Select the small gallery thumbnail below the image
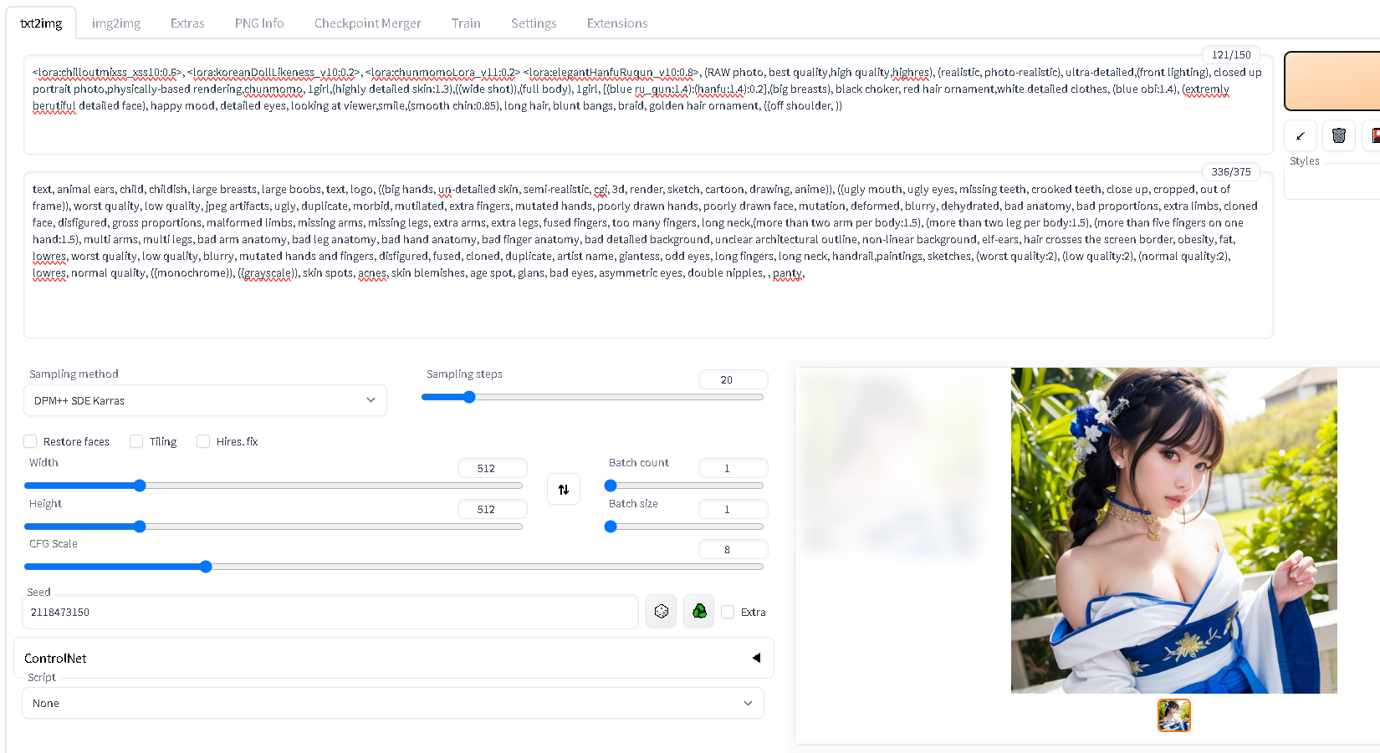The height and width of the screenshot is (753, 1380). (1174, 715)
